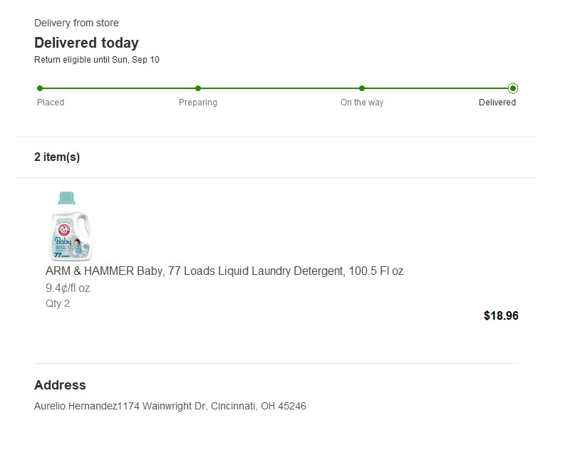Image resolution: width=570 pixels, height=460 pixels.
Task: Click the Placed status label
Action: point(51,103)
